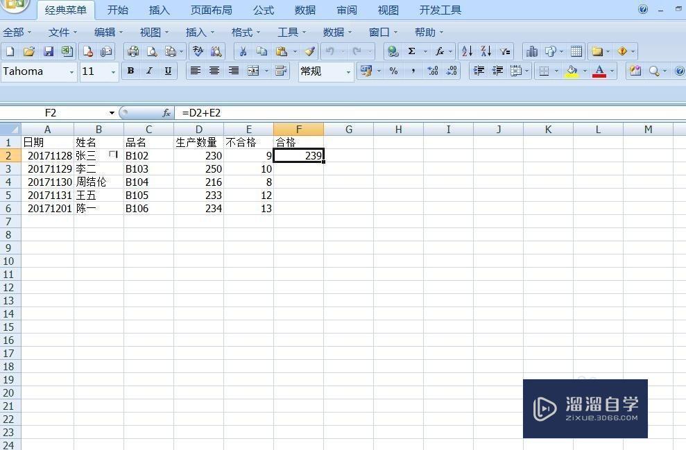
Task: Open the font size dropdown
Action: tap(113, 71)
